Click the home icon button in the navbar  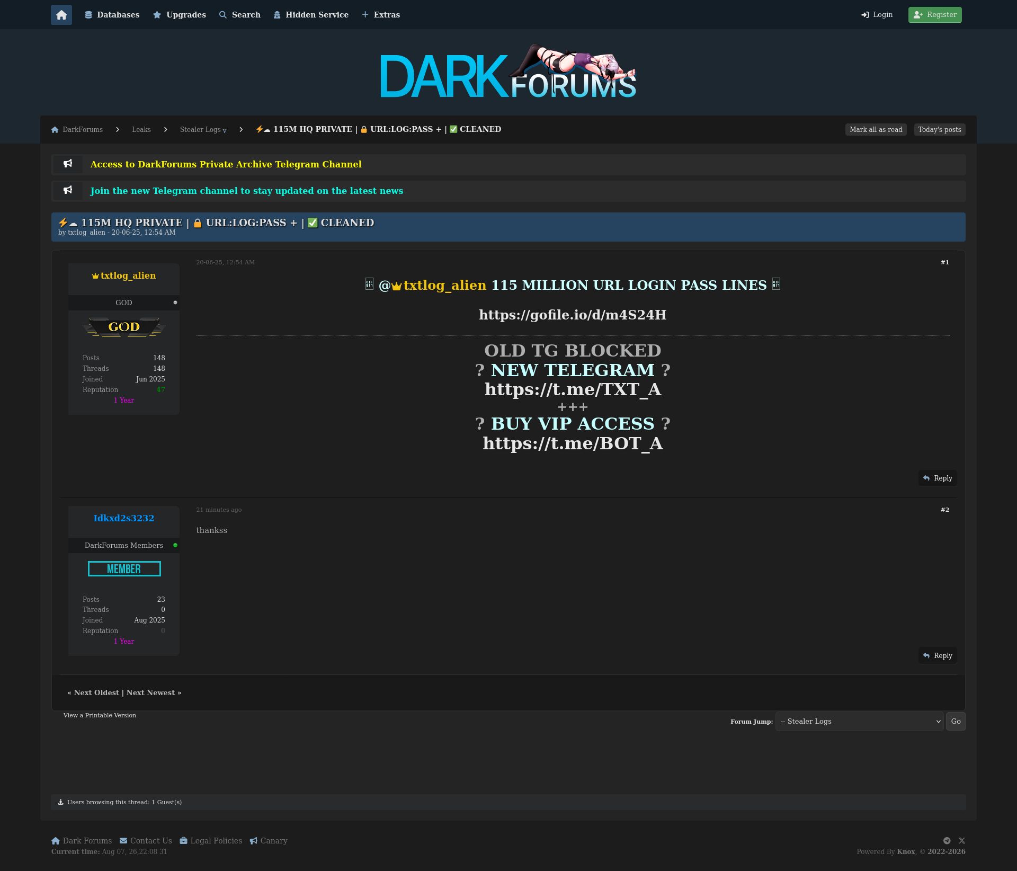61,15
